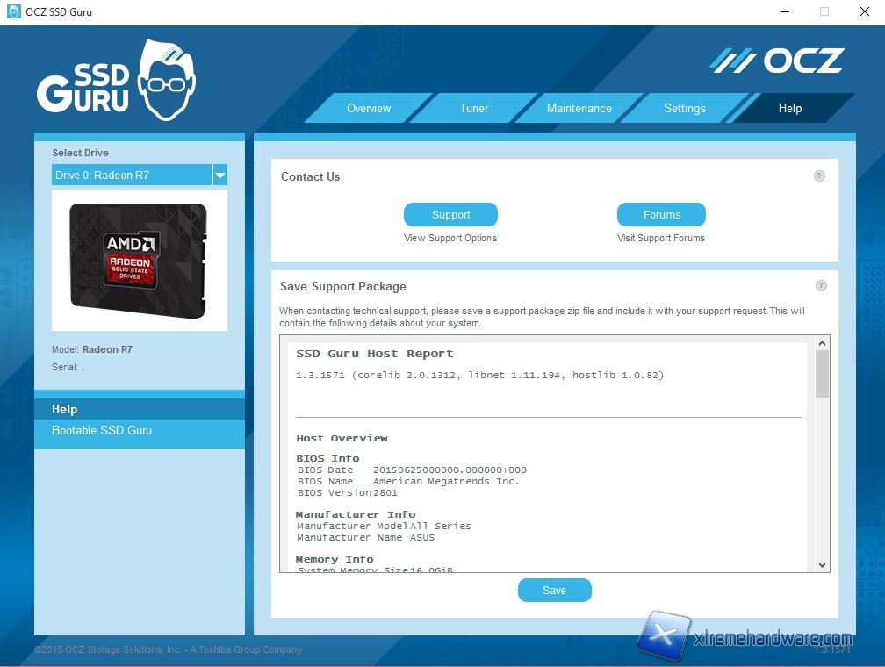Open help icon for Save Support Package
Image resolution: width=885 pixels, height=667 pixels.
(x=821, y=286)
